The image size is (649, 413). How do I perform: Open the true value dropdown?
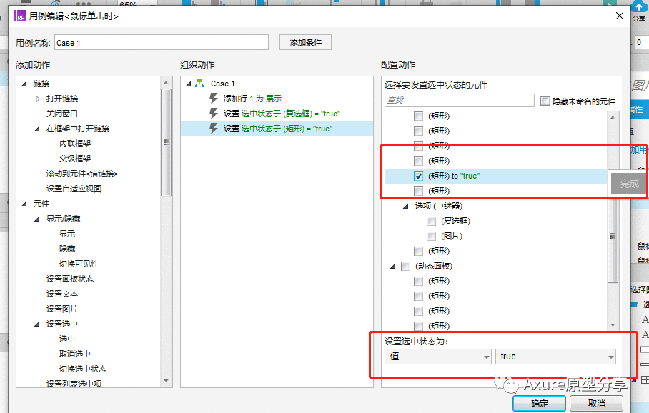555,357
